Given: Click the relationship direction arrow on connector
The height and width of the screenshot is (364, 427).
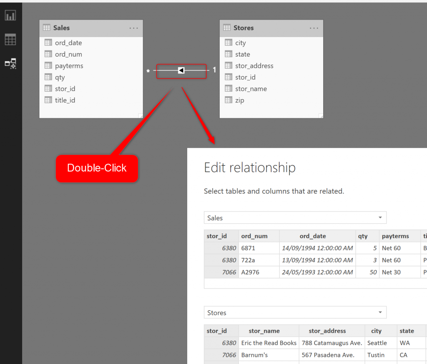Looking at the screenshot, I should click(x=181, y=70).
